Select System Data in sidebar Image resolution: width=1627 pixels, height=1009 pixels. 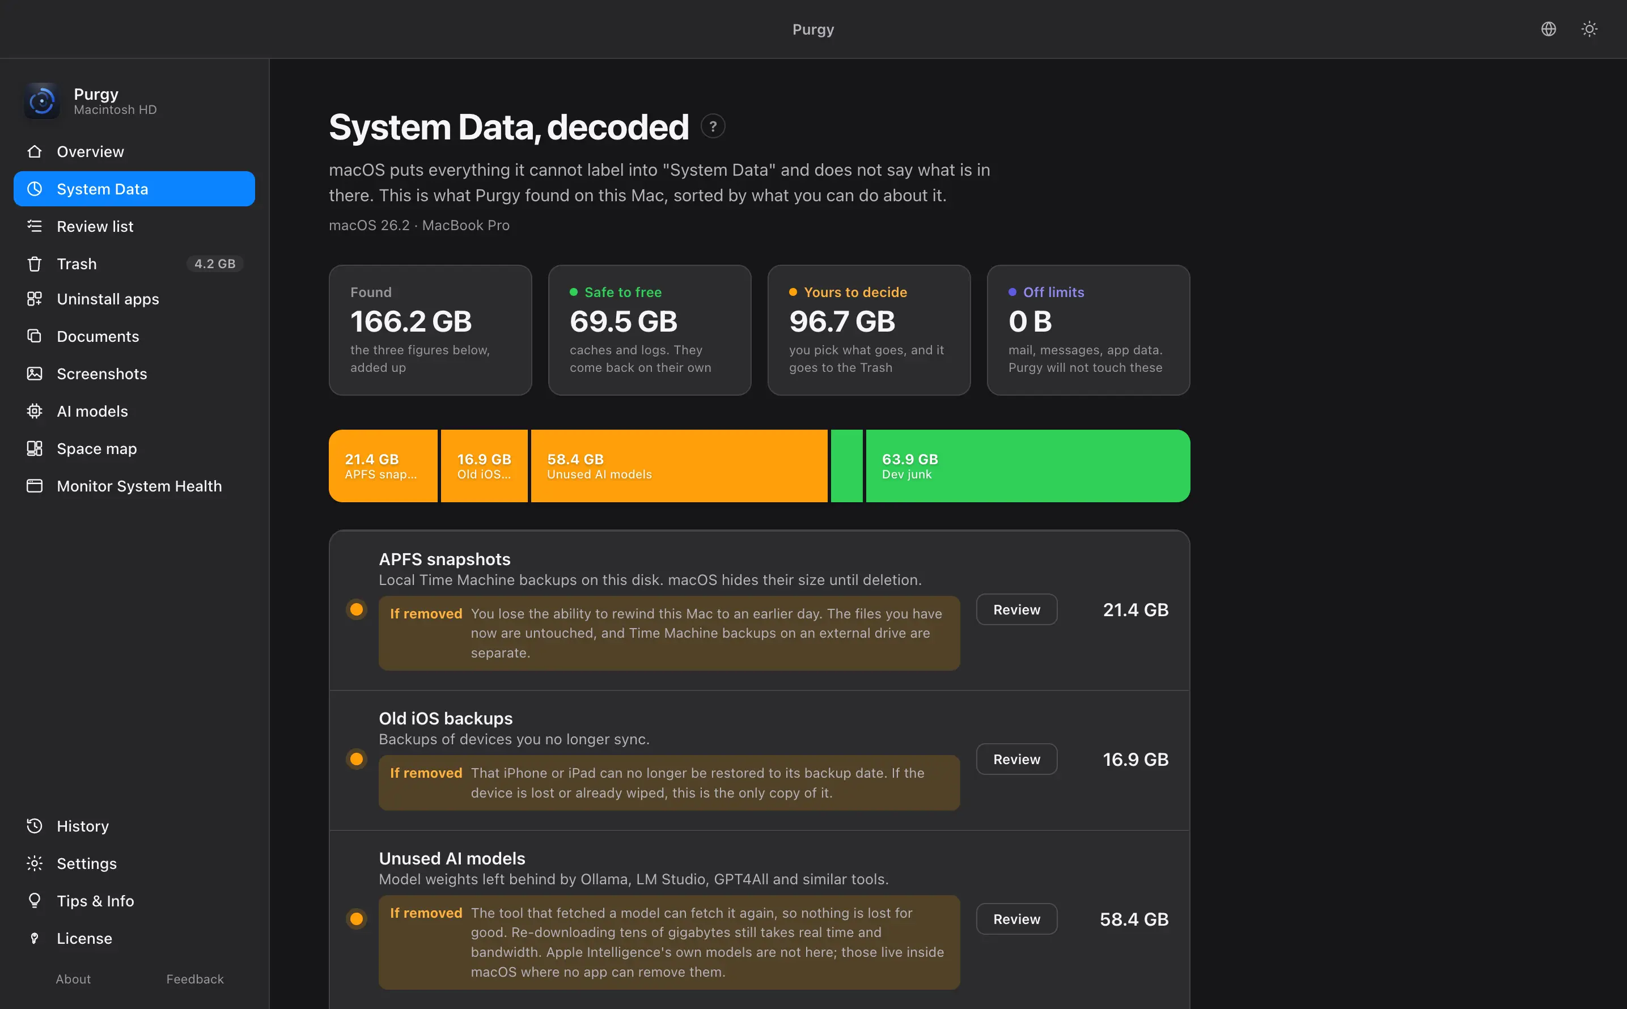[x=134, y=189]
